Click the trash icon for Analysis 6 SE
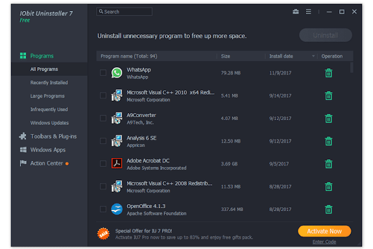This screenshot has width=373, height=249. [x=329, y=141]
